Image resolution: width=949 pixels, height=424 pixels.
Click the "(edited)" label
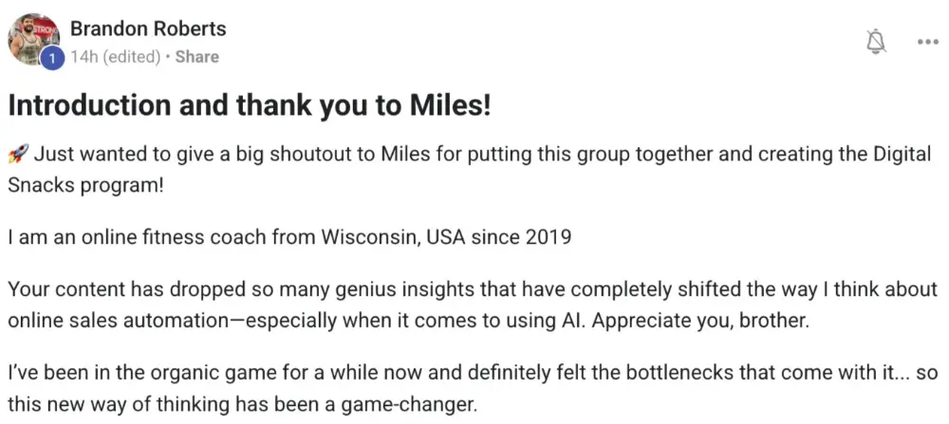pos(131,57)
